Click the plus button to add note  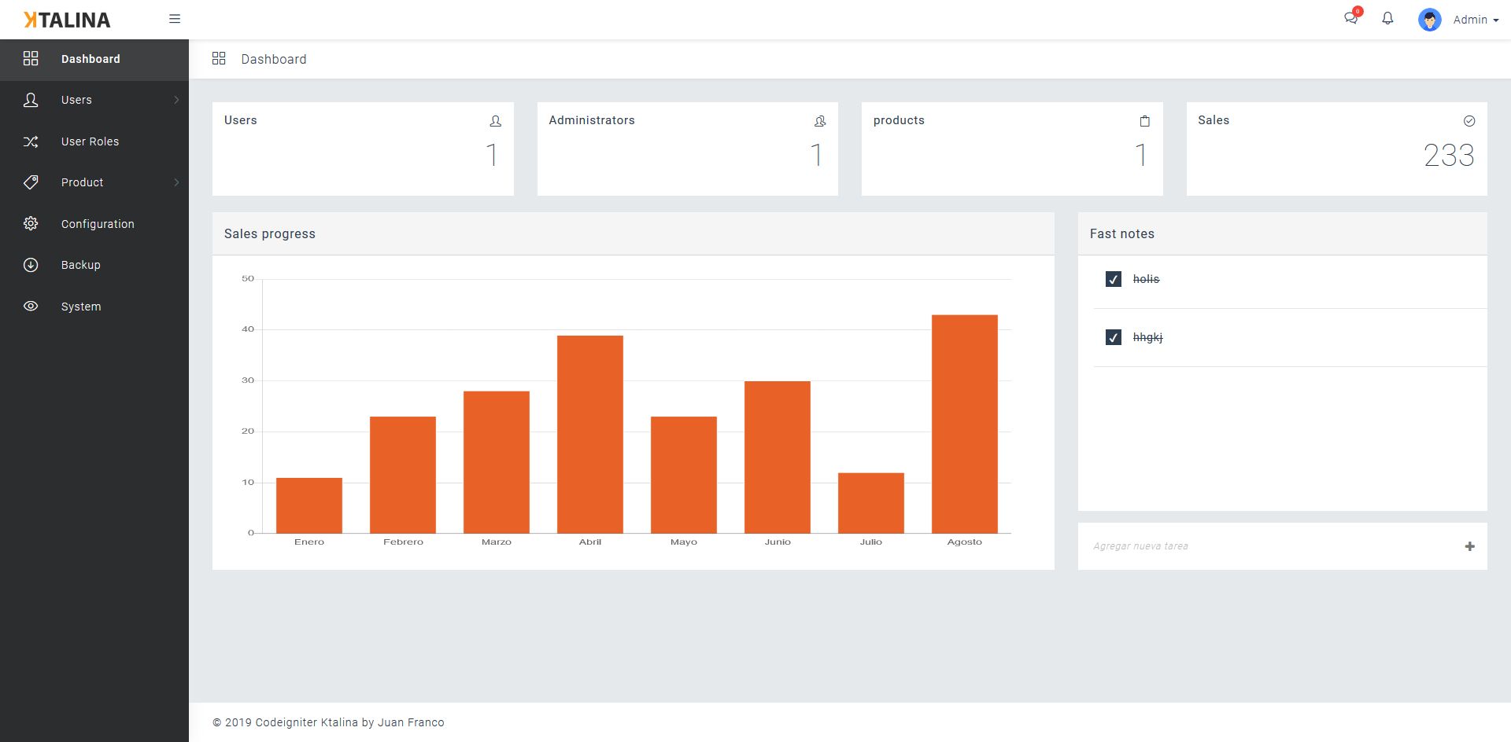pyautogui.click(x=1469, y=546)
